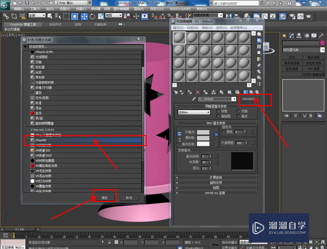The image size is (327, 249).
Task: Select the Link tool in main toolbar
Action: 6,16
